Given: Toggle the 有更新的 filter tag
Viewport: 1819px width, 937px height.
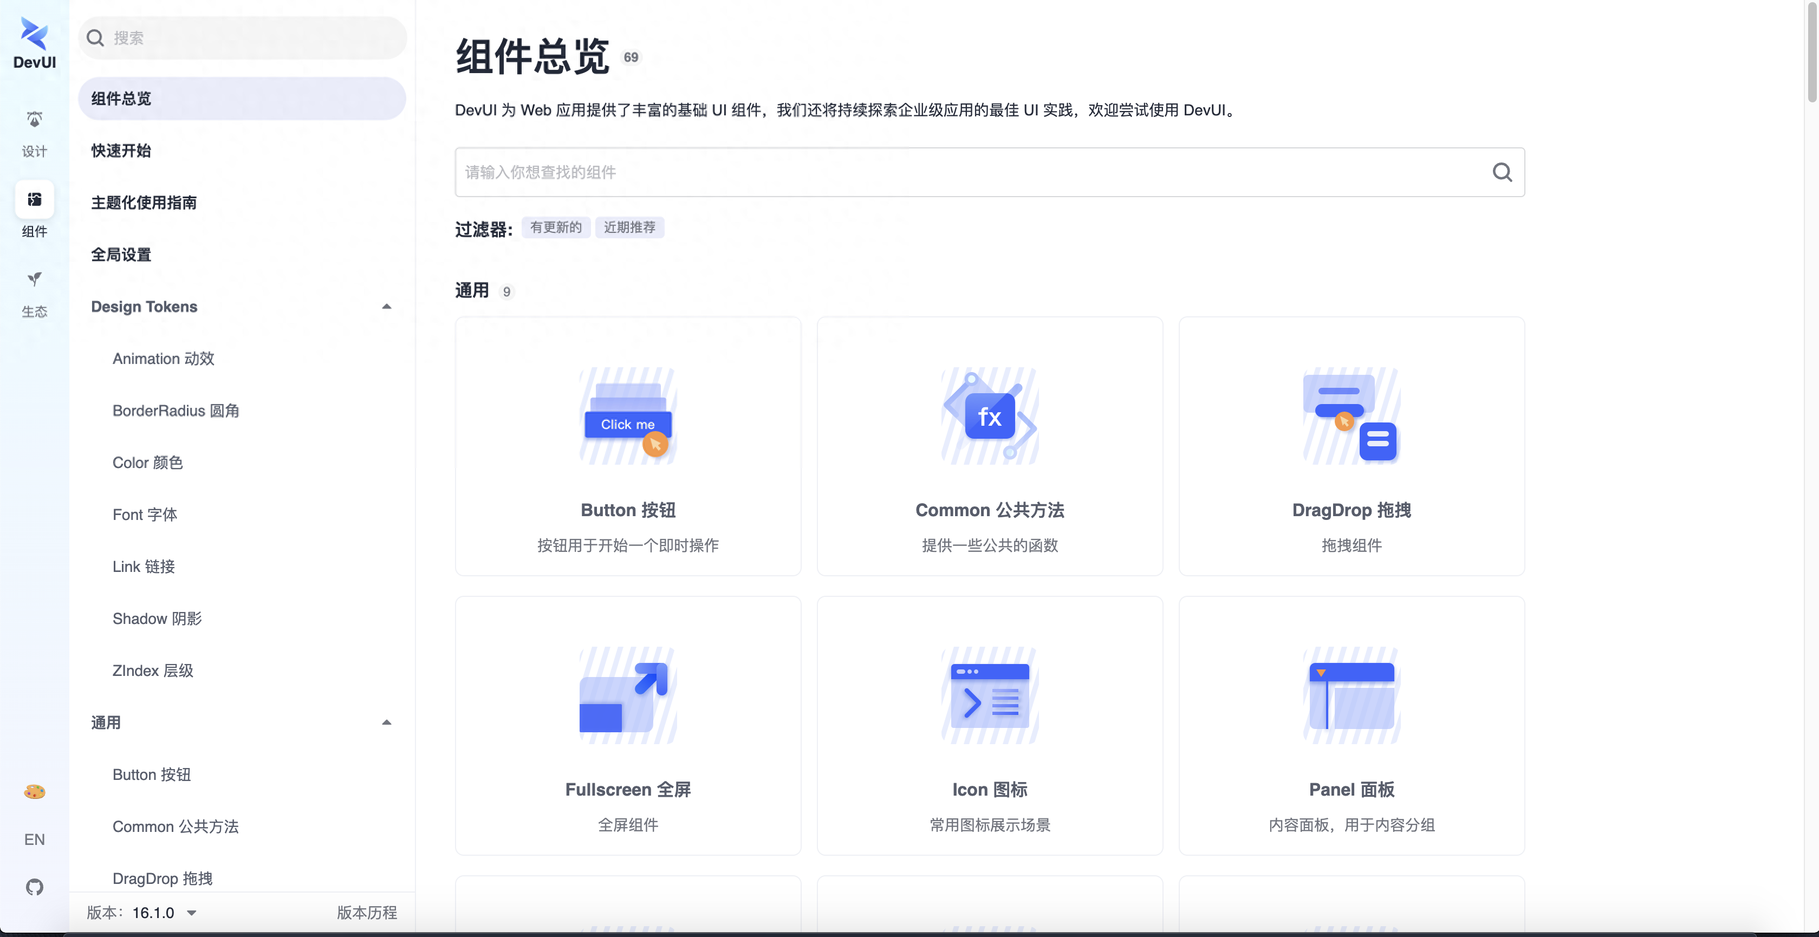Looking at the screenshot, I should tap(556, 227).
